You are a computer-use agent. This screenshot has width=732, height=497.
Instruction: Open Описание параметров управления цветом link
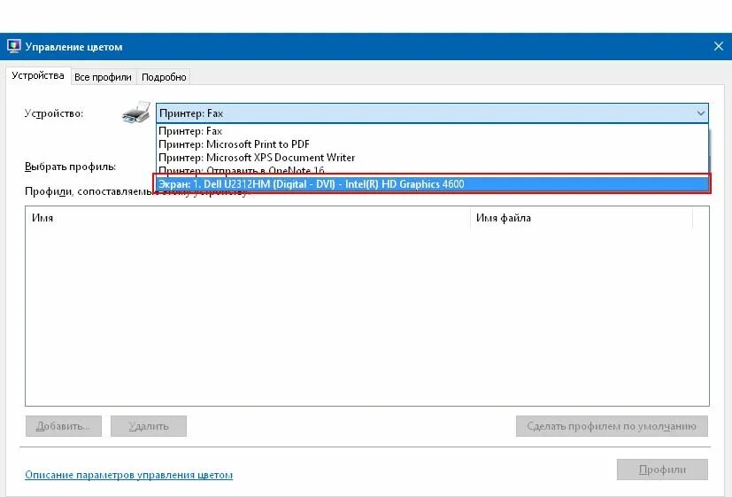pos(129,475)
